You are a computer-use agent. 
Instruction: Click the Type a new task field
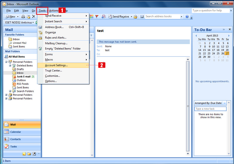pos(210,109)
